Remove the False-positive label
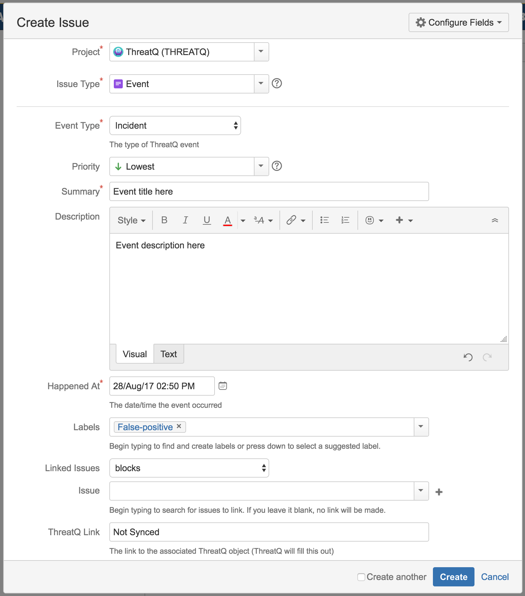 coord(179,426)
